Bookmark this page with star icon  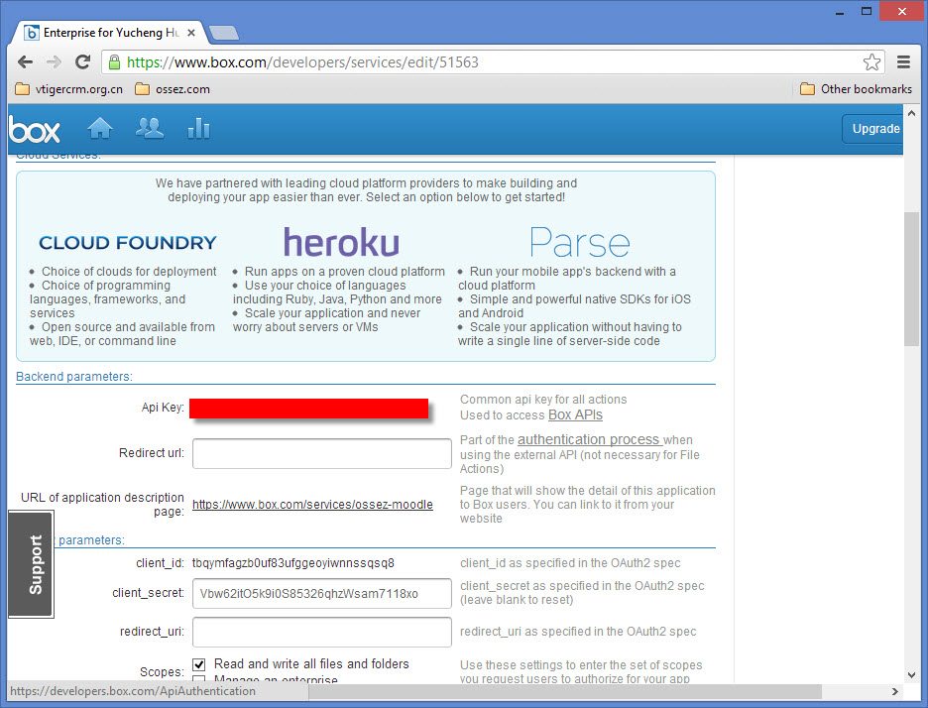coord(871,62)
